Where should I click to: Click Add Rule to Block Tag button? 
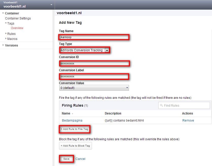pos(75,146)
